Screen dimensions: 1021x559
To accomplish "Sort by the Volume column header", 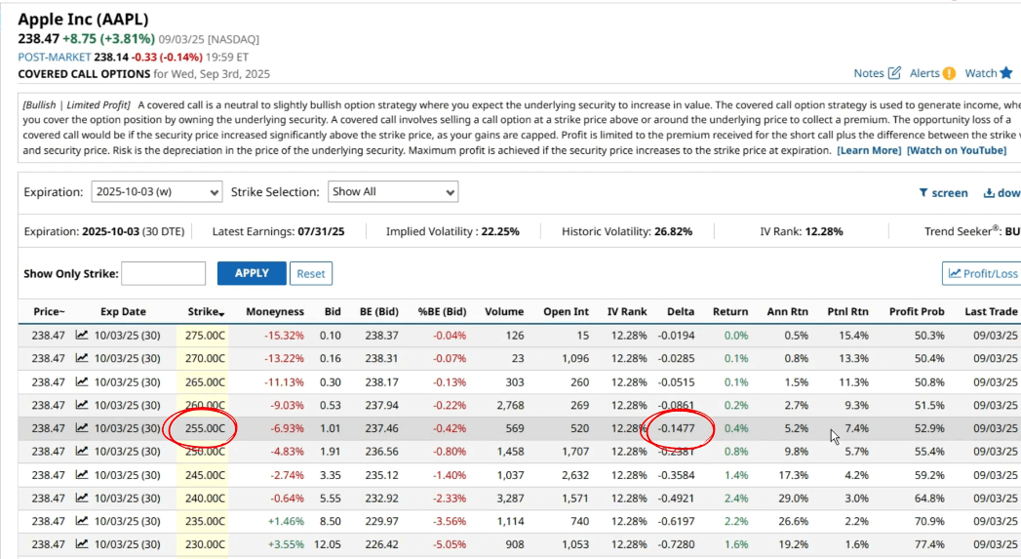I will click(504, 312).
